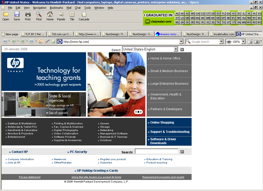Click the TX state button in the ad
The width and height of the screenshot is (263, 191).
(223, 22)
